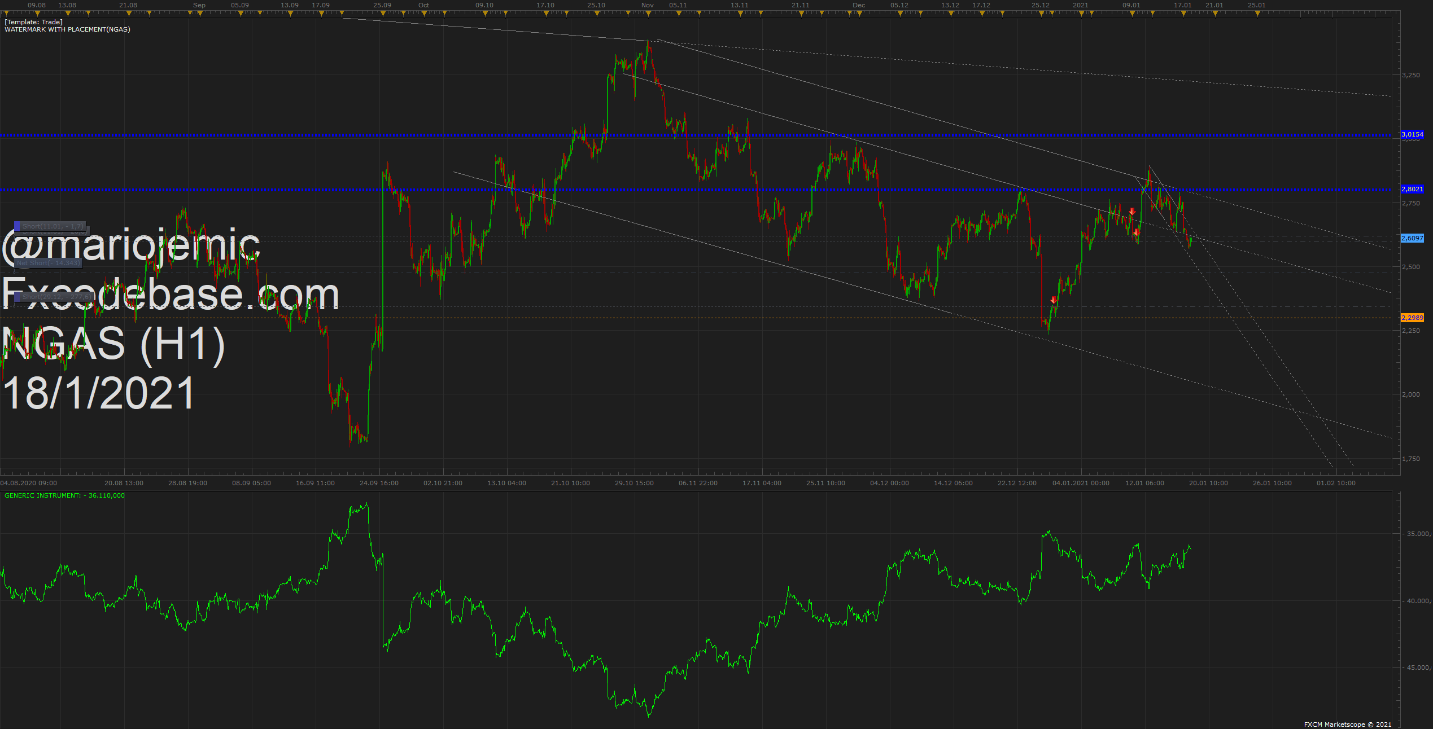The image size is (1433, 729).
Task: Click the 29.10 15:00 time label
Action: tap(634, 483)
